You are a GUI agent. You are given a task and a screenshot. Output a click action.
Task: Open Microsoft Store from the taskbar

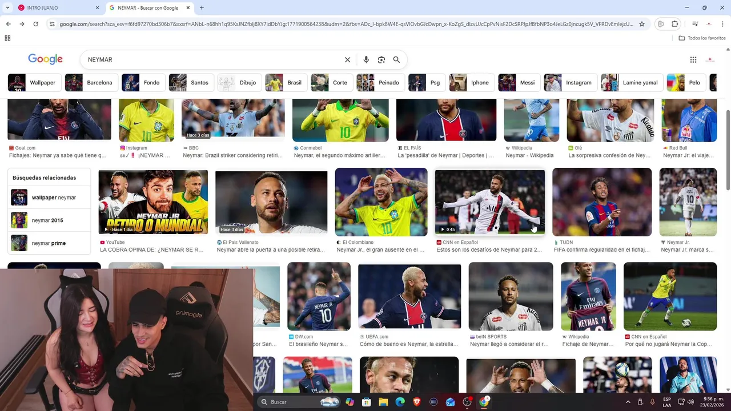coord(367,402)
